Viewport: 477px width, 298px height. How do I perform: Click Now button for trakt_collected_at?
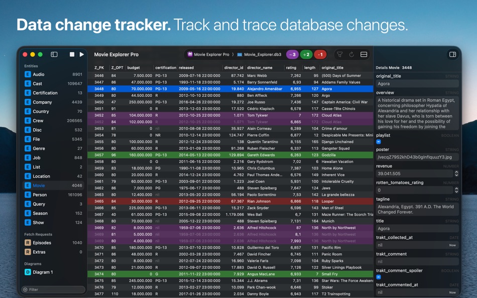[452, 245]
